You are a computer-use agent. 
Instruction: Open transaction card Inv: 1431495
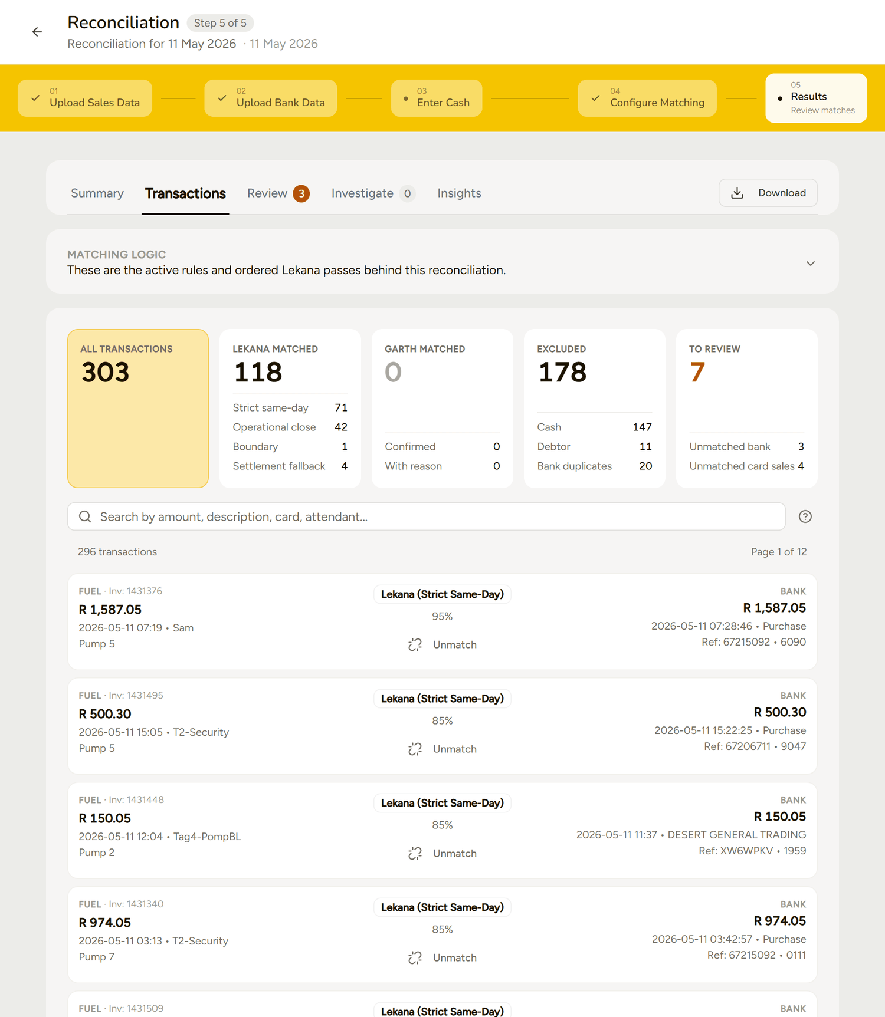click(x=442, y=726)
